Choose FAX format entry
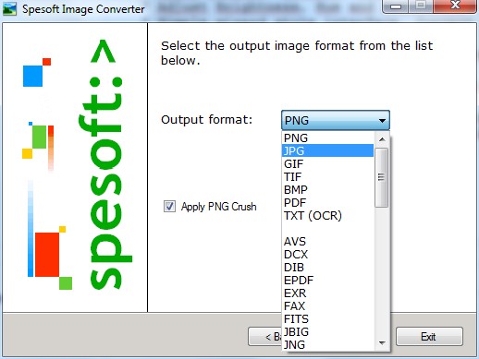Screen dimensions: 479x359 coord(328,305)
